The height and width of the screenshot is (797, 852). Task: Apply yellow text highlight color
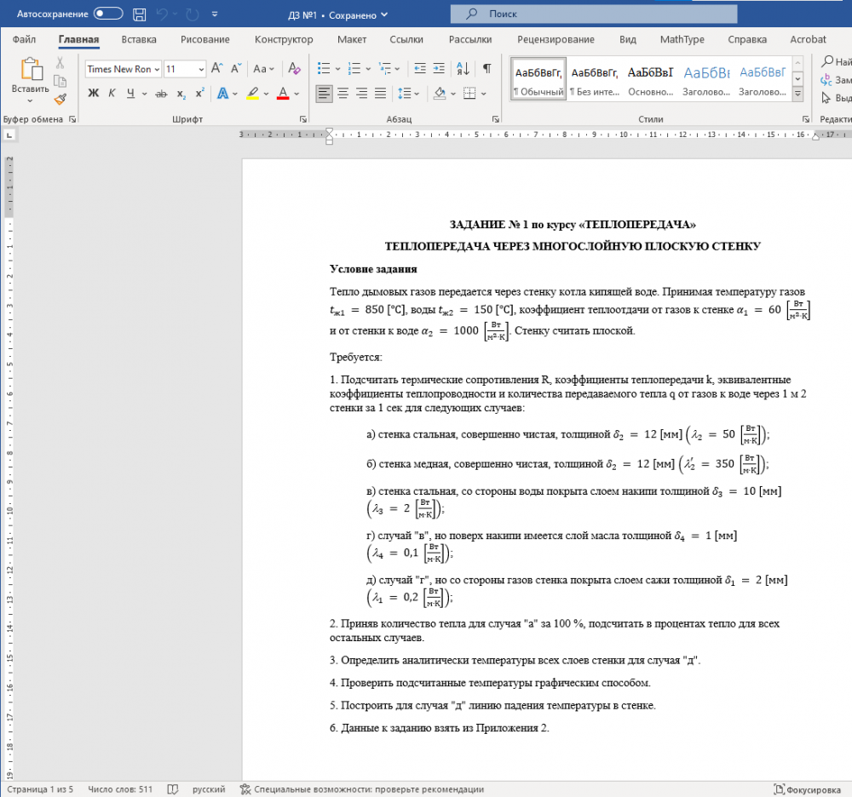click(253, 94)
